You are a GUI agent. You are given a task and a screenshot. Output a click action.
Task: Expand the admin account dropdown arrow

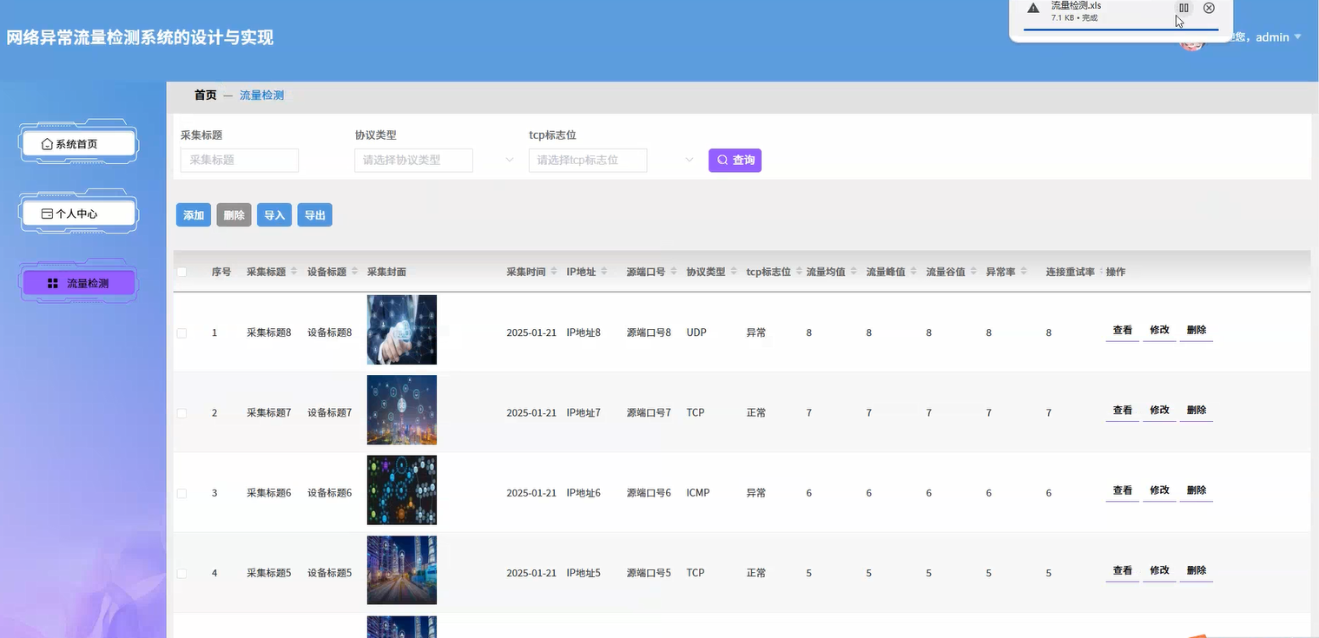[1297, 37]
